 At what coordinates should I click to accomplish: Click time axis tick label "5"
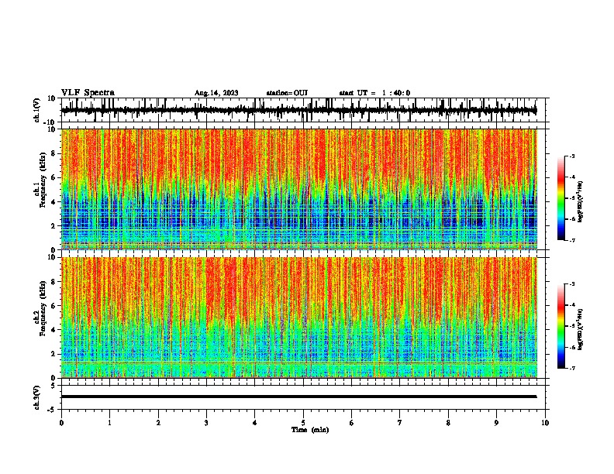pyautogui.click(x=303, y=423)
